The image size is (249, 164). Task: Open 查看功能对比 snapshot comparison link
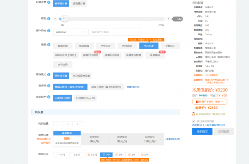[x=133, y=87]
